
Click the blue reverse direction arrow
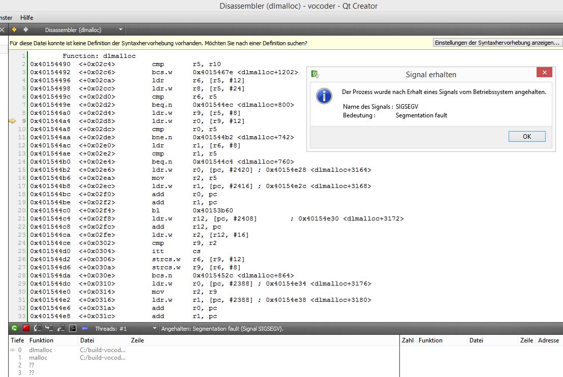click(x=85, y=329)
